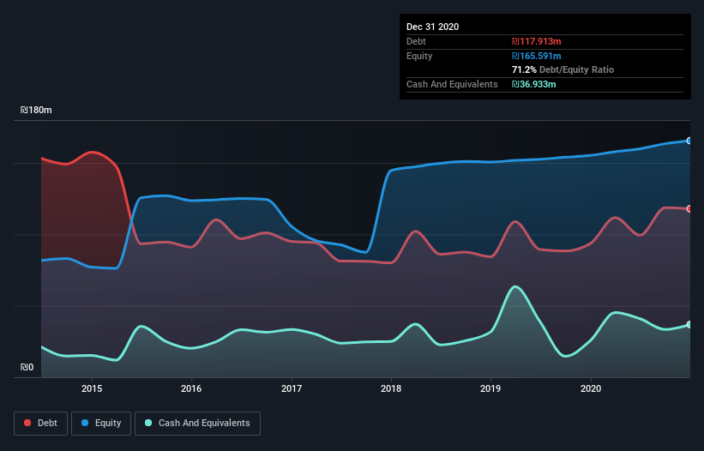Click the 2018 axis label

pyautogui.click(x=391, y=388)
